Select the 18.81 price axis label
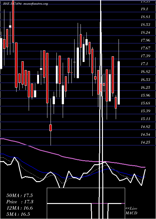The height and width of the screenshot is (219, 156). point(145,17)
